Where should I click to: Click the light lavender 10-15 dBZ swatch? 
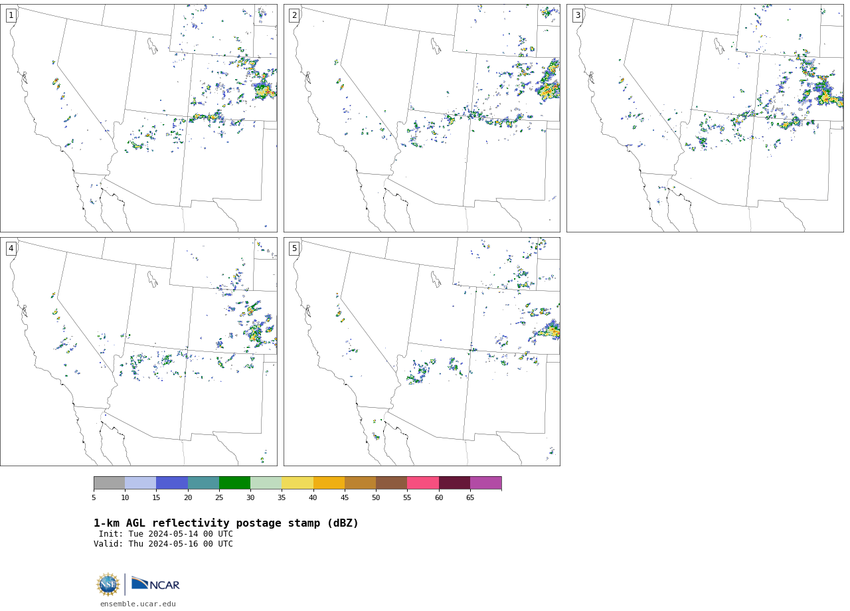click(x=141, y=483)
